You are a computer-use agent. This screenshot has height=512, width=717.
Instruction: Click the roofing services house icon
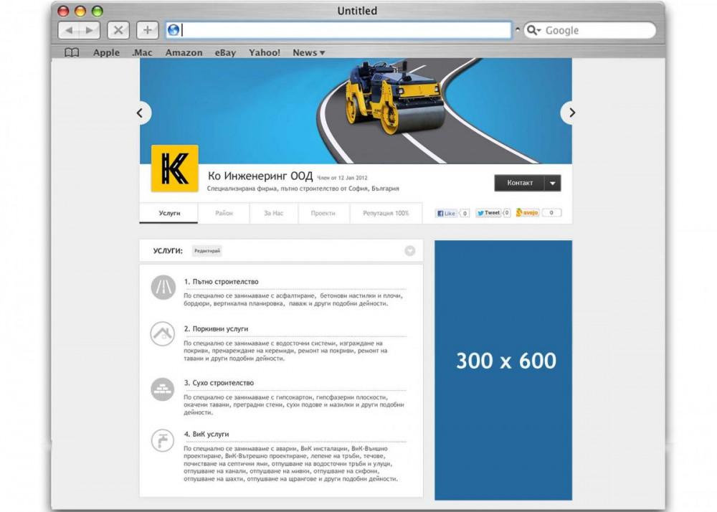(x=163, y=333)
